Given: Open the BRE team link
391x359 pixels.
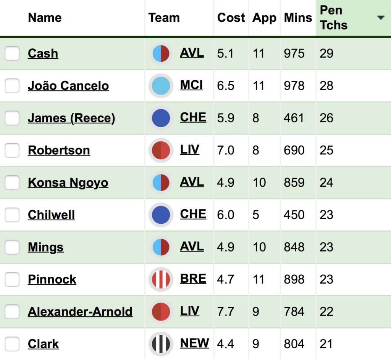Looking at the screenshot, I should (193, 279).
